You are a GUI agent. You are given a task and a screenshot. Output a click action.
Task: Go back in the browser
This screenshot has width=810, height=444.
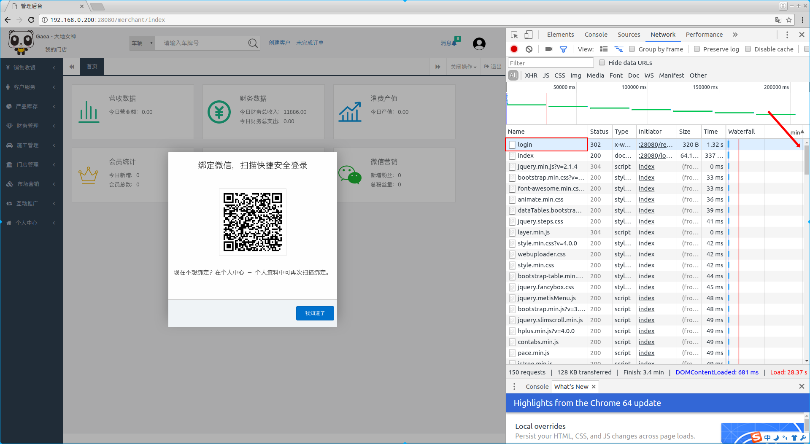[x=8, y=20]
